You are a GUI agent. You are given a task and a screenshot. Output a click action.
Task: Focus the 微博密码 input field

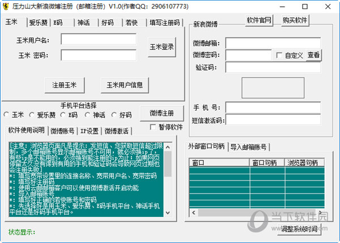click(x=249, y=55)
